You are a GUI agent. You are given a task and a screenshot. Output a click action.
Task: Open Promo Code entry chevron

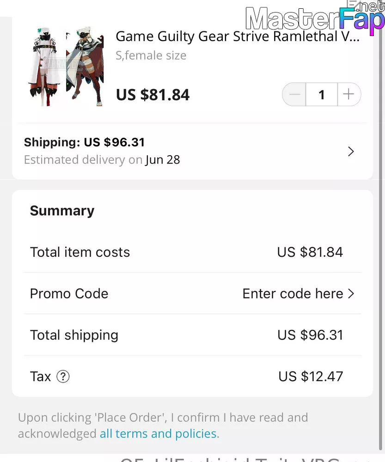(x=351, y=293)
